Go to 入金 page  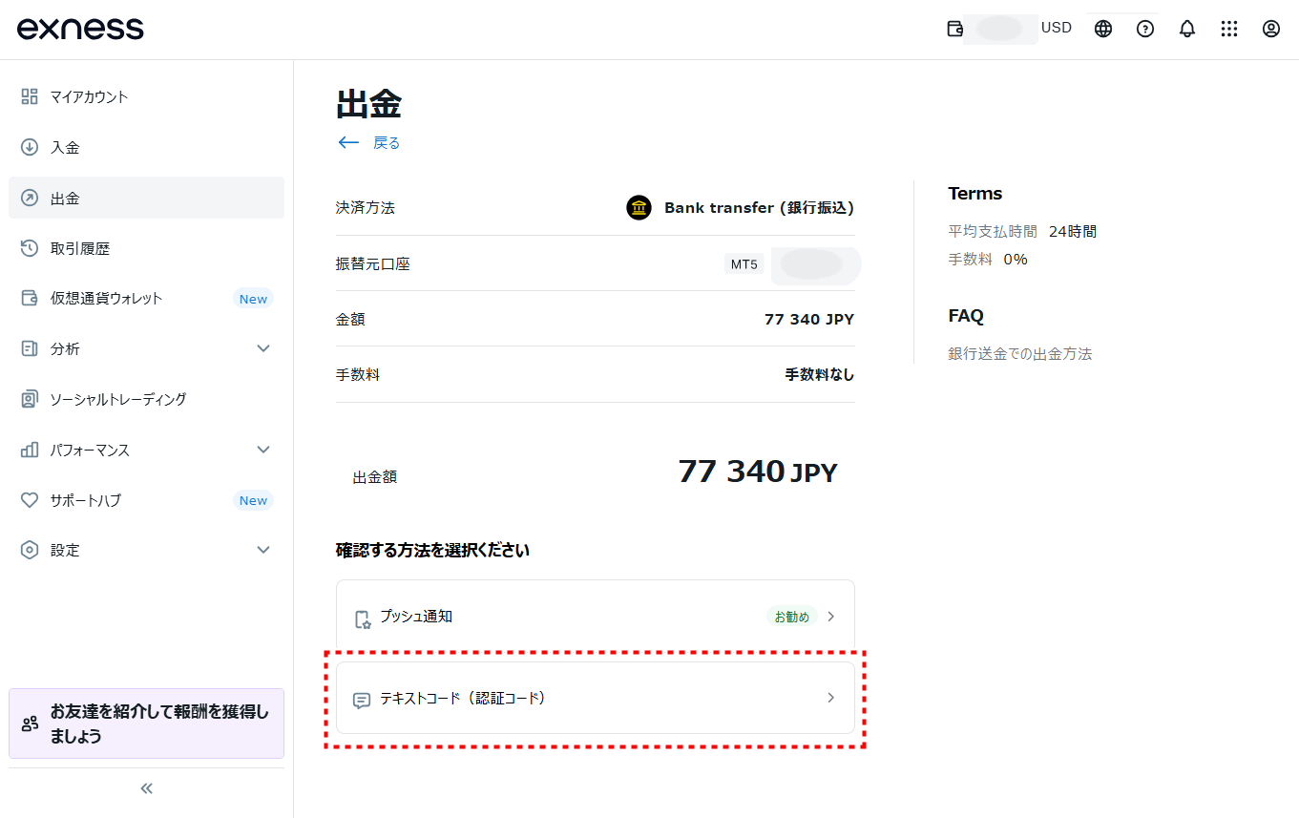[146, 147]
